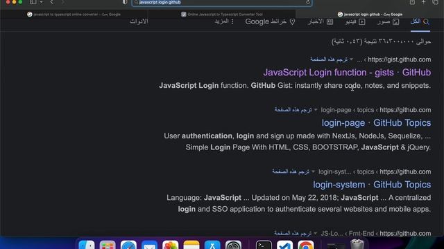Open the فيديو video filter tab
The image size is (444, 249).
(355, 21)
